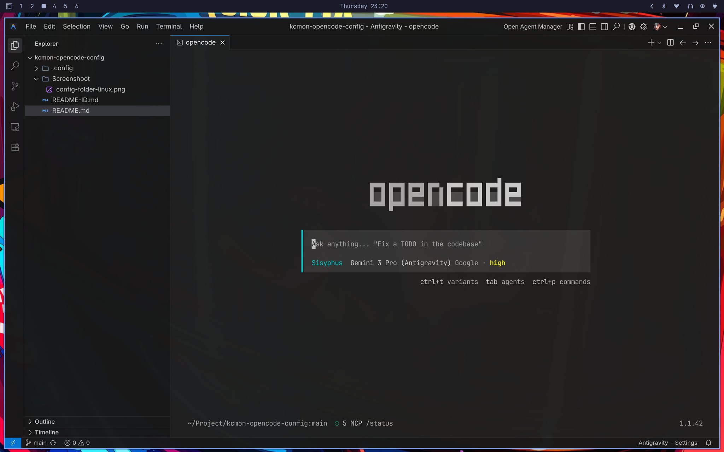Image resolution: width=724 pixels, height=452 pixels.
Task: Open the Chrome browser icon in title bar
Action: 632,27
